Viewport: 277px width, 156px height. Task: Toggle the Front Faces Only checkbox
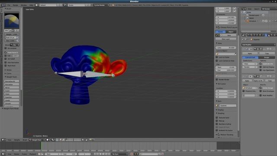pos(6,52)
